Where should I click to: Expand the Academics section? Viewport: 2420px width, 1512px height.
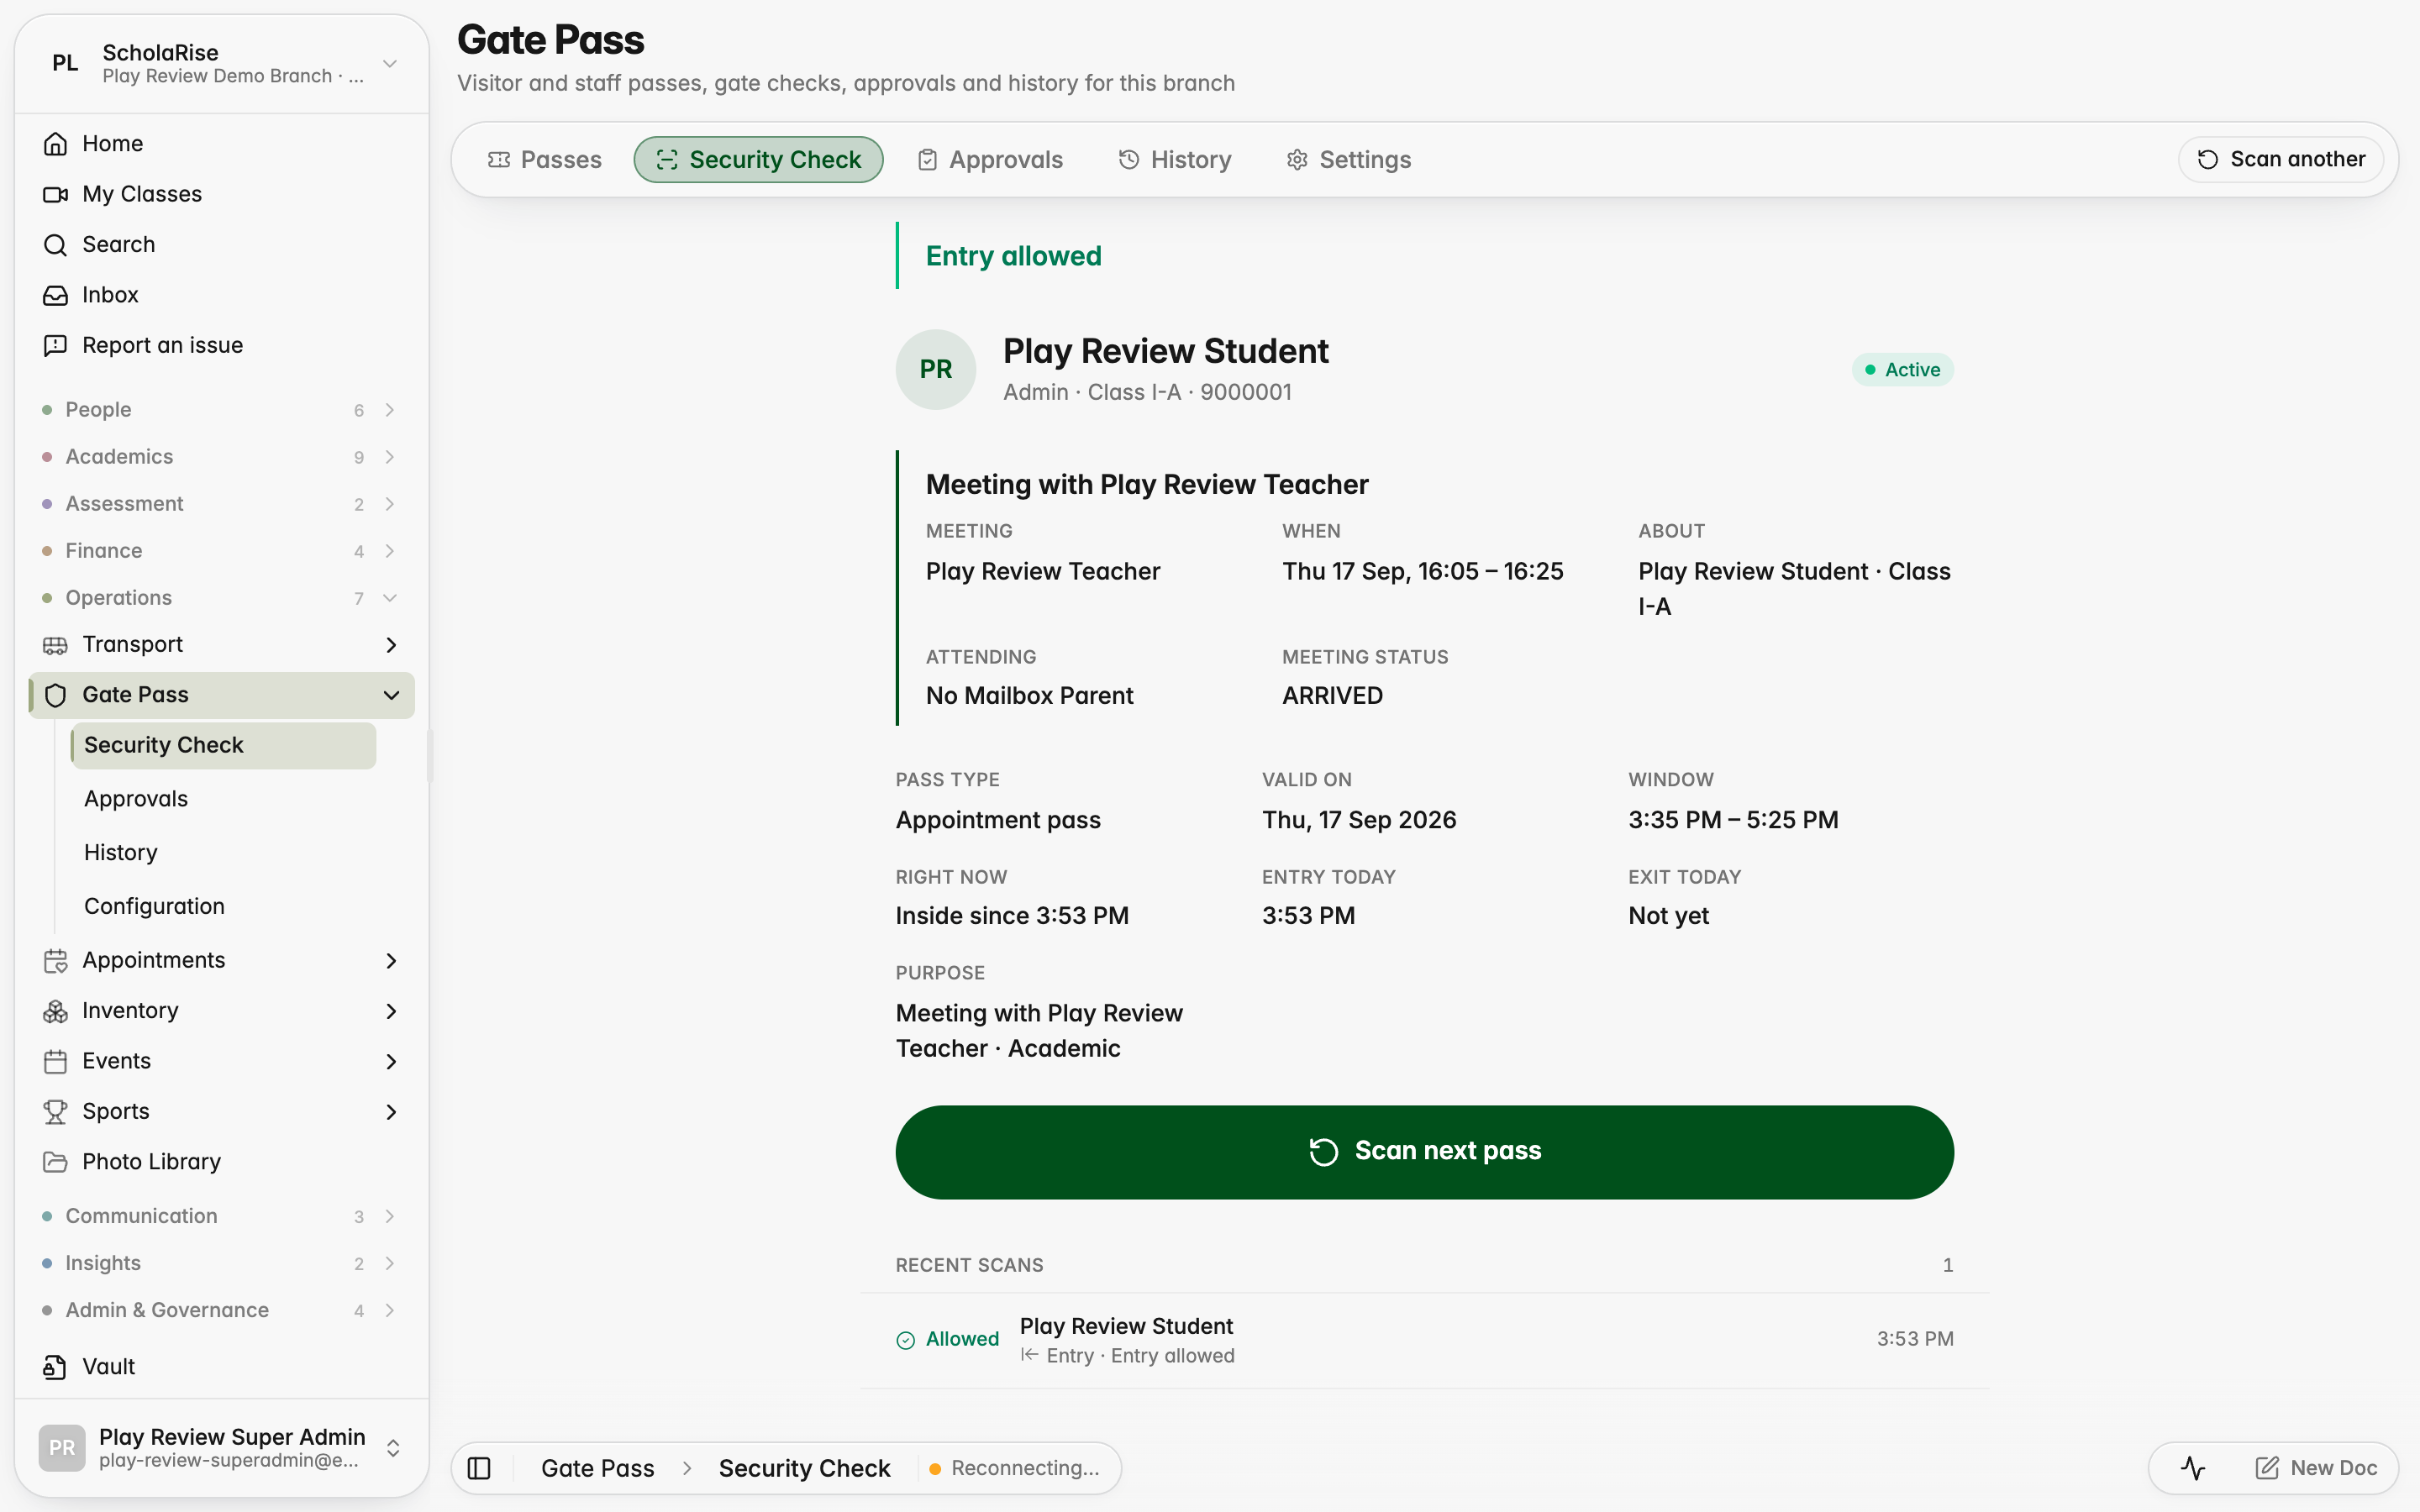221,457
